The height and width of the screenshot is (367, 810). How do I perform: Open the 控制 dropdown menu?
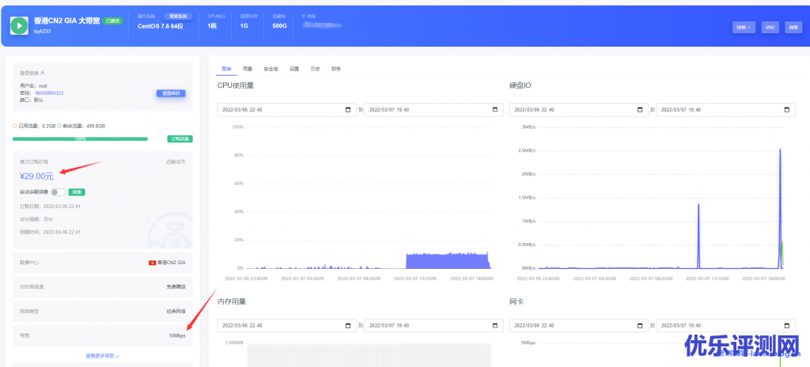click(744, 27)
